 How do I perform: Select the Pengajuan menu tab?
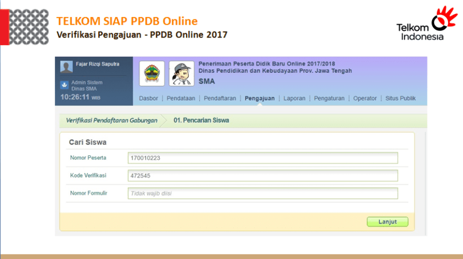[260, 98]
